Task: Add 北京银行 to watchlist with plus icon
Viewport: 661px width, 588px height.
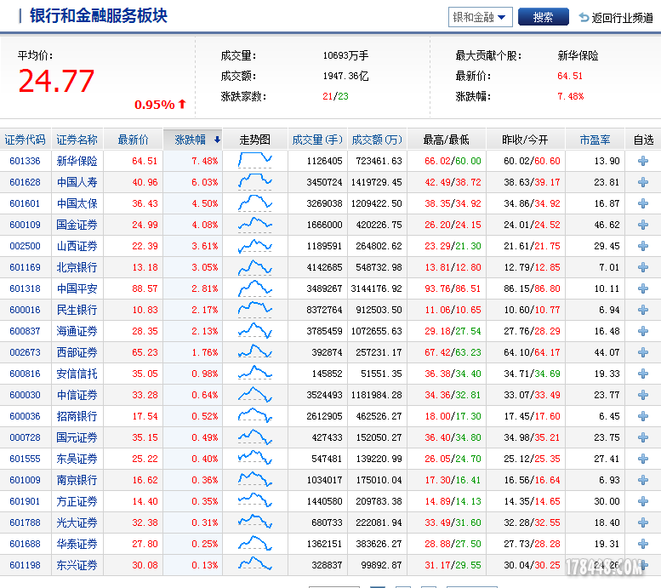Action: 643,267
